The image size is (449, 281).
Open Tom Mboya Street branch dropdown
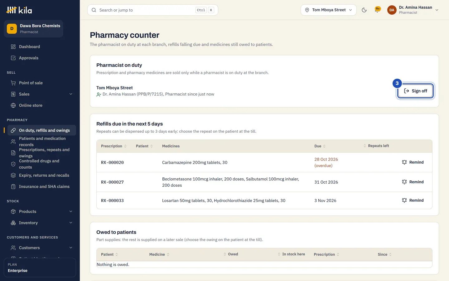(x=328, y=10)
